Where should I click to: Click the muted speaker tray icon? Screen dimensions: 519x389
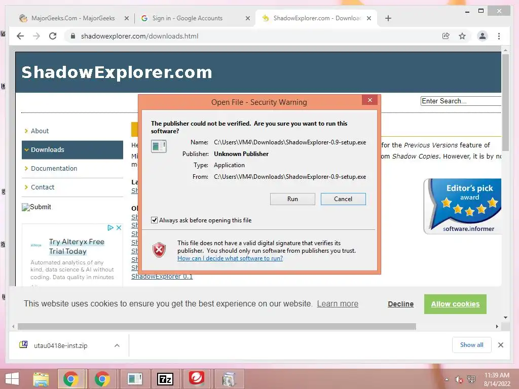pyautogui.click(x=459, y=379)
